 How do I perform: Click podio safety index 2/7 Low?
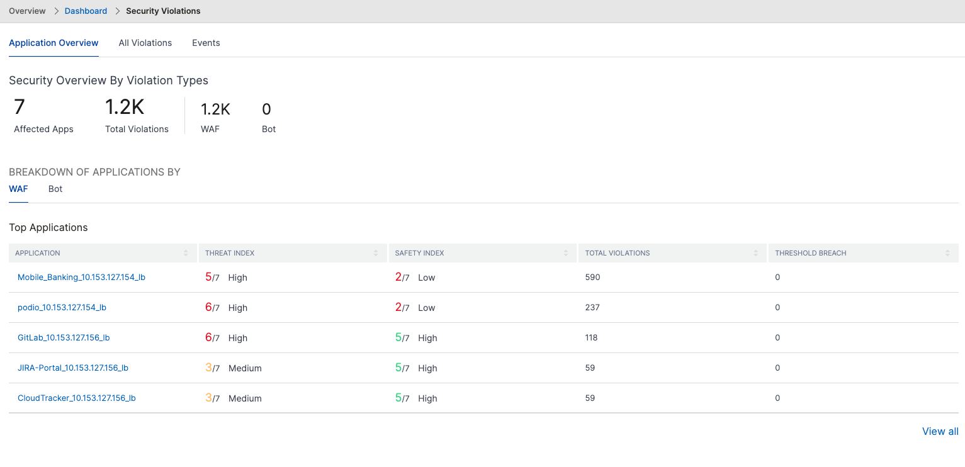(x=415, y=307)
